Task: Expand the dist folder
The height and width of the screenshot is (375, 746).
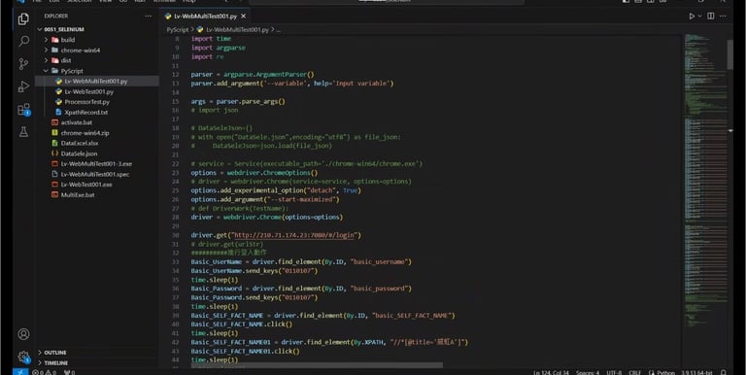Action: 47,60
